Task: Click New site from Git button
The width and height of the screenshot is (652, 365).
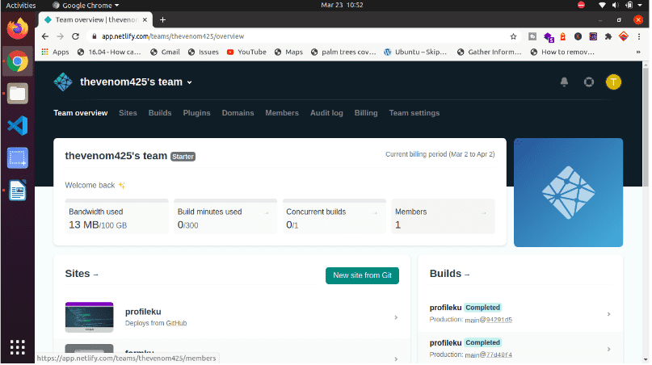Action: (362, 275)
